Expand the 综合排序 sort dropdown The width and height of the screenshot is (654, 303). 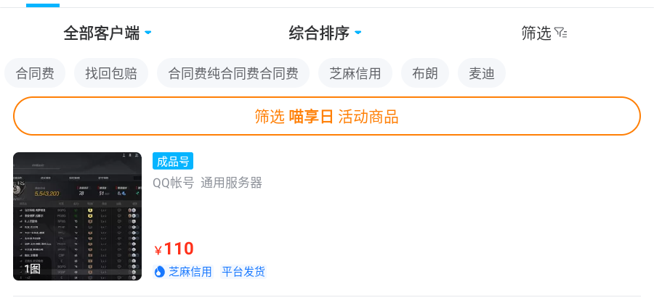(x=319, y=33)
